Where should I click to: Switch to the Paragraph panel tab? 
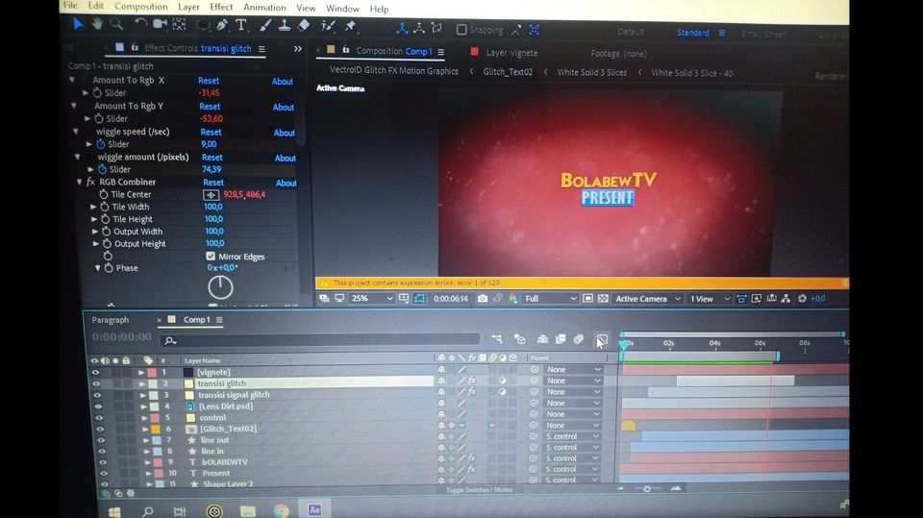[x=110, y=320]
